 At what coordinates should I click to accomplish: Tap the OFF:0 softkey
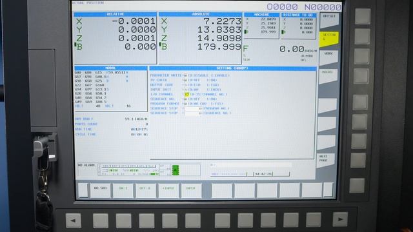[145, 190]
